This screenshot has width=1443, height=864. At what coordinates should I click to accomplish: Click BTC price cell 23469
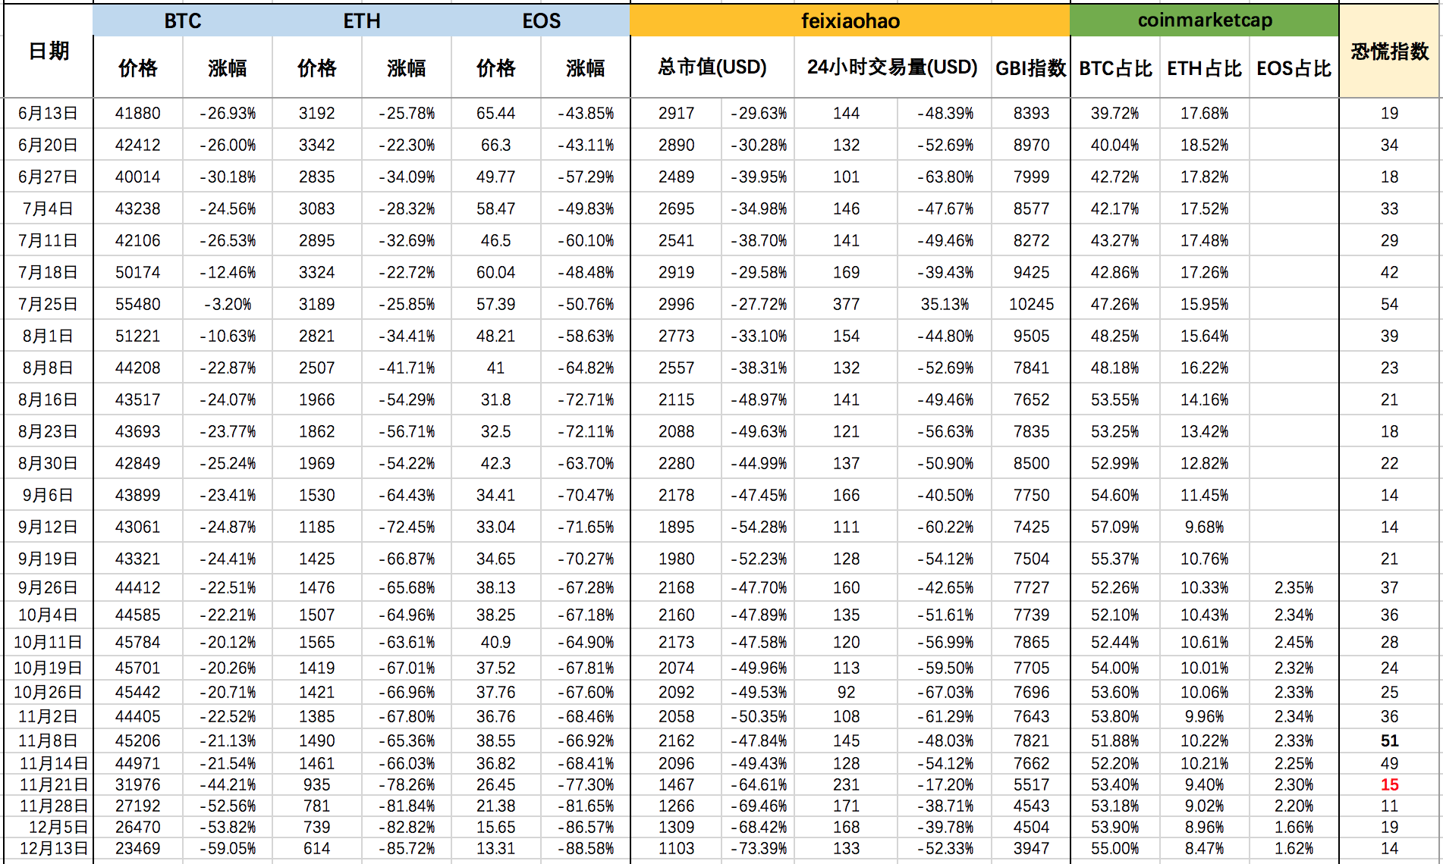(137, 848)
